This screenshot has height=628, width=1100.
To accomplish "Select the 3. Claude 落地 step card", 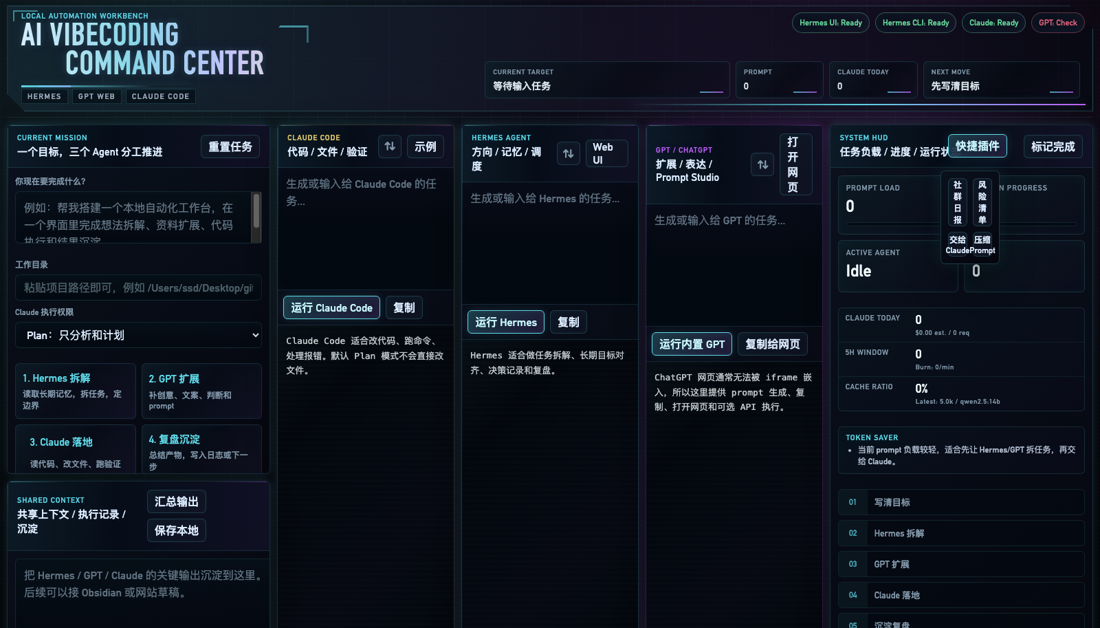I will 76,449.
